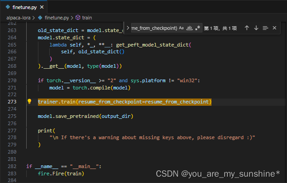Click the lightbulb code action icon

pyautogui.click(x=29, y=101)
